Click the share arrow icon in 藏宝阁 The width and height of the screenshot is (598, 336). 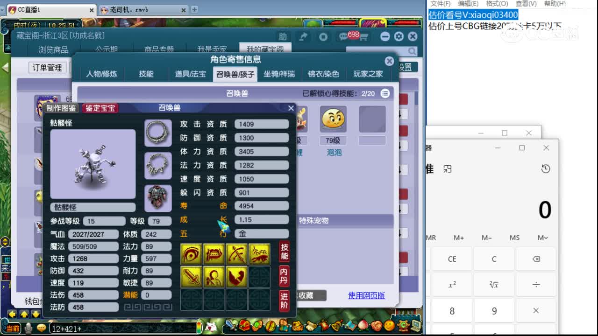pos(304,36)
